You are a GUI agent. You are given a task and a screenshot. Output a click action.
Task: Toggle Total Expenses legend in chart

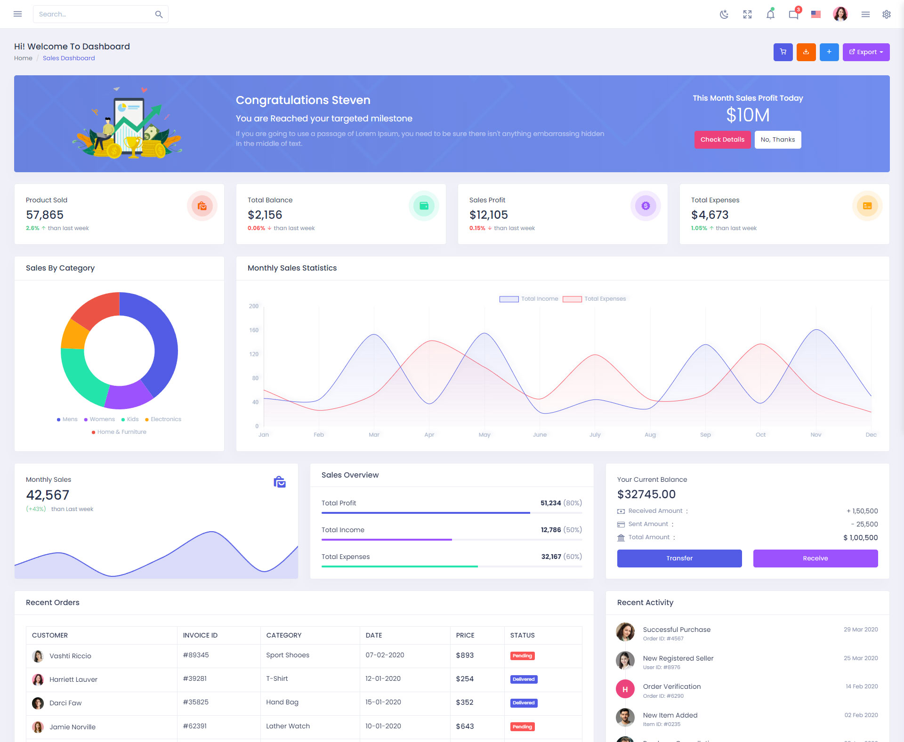click(595, 299)
